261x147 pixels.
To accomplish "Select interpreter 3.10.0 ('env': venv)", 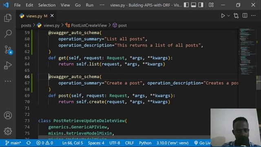I will pos(173,143).
